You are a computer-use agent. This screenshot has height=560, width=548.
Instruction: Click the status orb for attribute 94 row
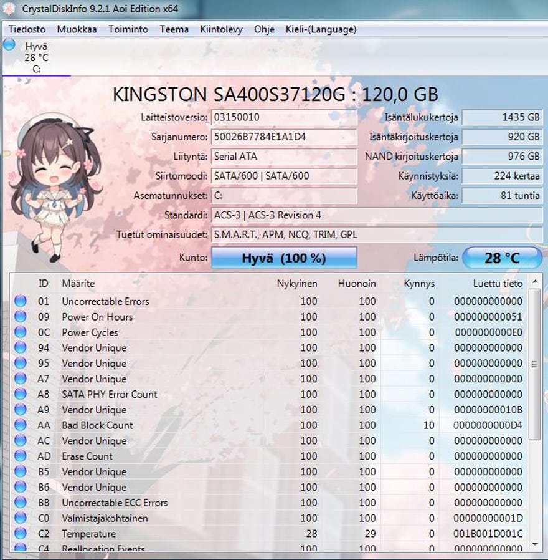click(x=21, y=347)
